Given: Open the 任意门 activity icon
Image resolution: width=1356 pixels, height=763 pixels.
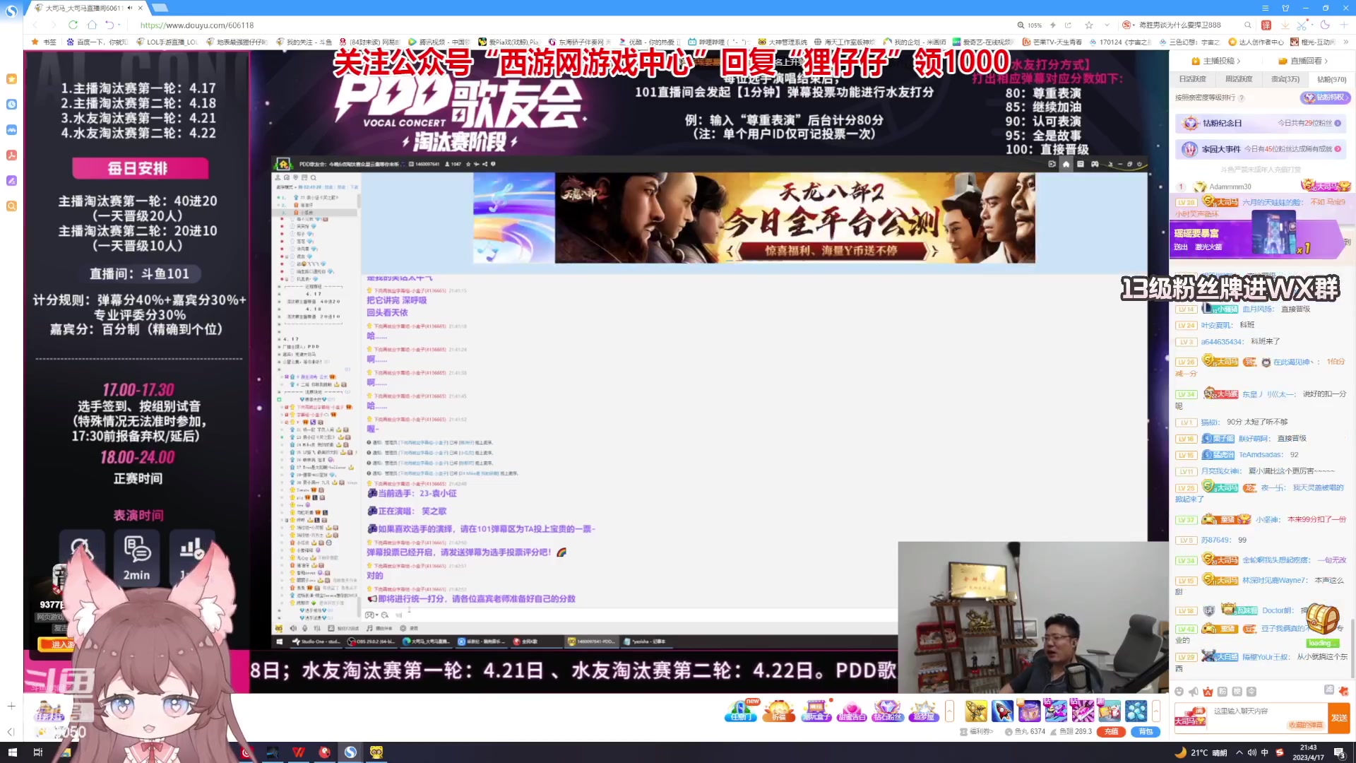Looking at the screenshot, I should click(740, 710).
